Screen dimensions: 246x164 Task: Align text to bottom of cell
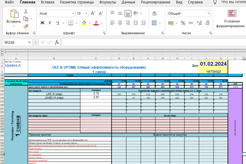pos(128,14)
